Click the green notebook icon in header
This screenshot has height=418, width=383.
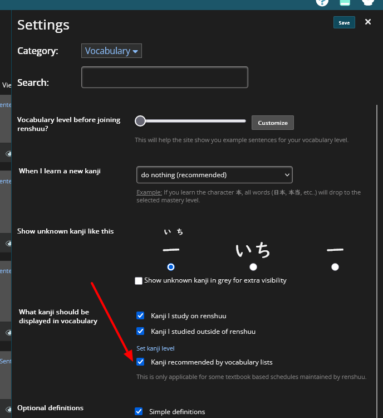(345, 2)
